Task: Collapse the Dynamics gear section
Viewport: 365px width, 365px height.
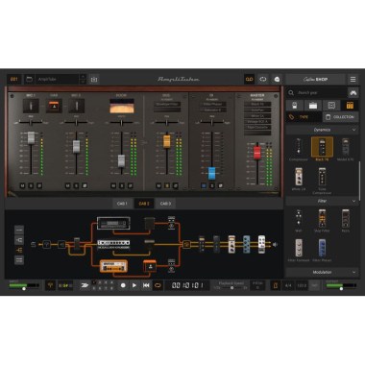Action: [353, 130]
